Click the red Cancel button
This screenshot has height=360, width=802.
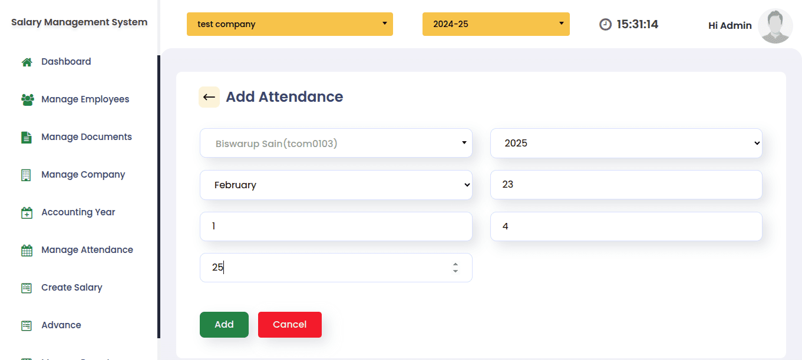pos(290,325)
